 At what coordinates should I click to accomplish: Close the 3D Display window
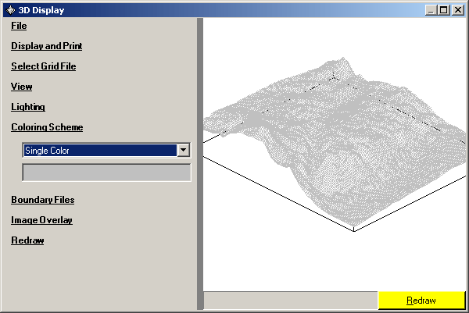coord(458,10)
